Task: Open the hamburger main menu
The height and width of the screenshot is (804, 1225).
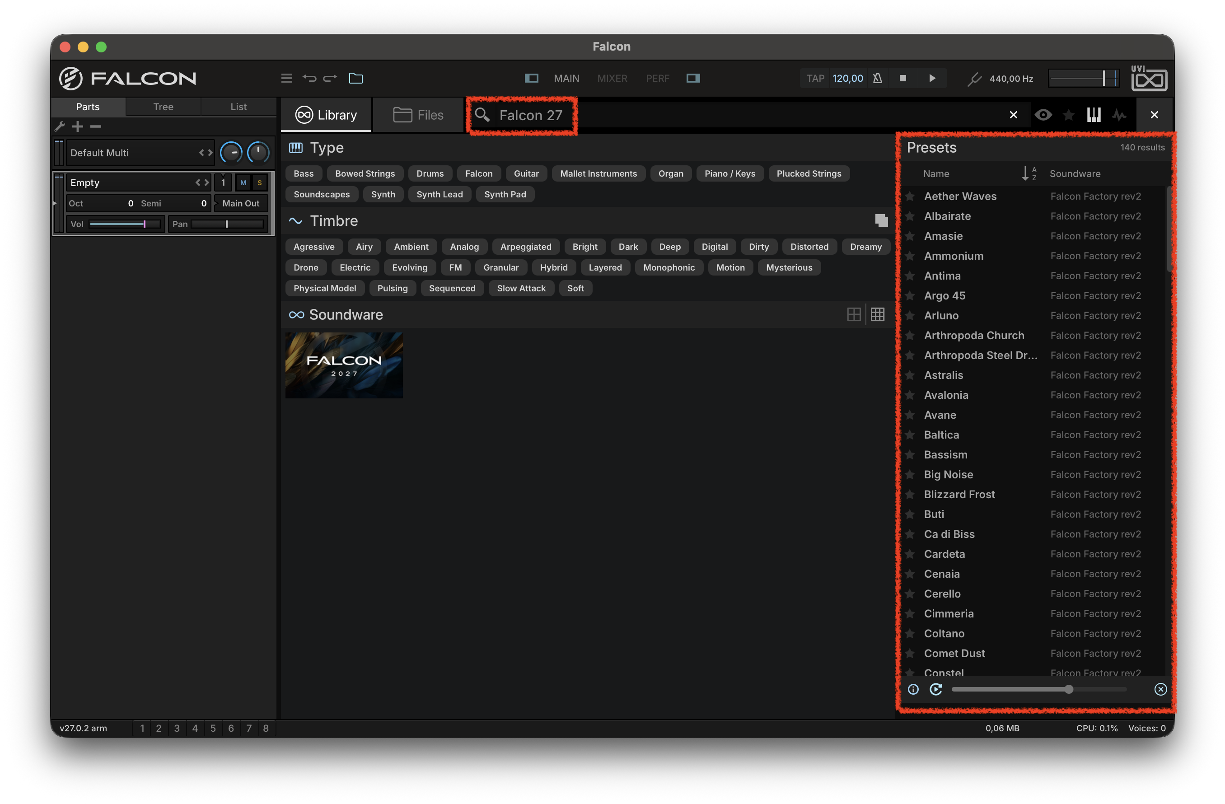Action: click(x=287, y=78)
